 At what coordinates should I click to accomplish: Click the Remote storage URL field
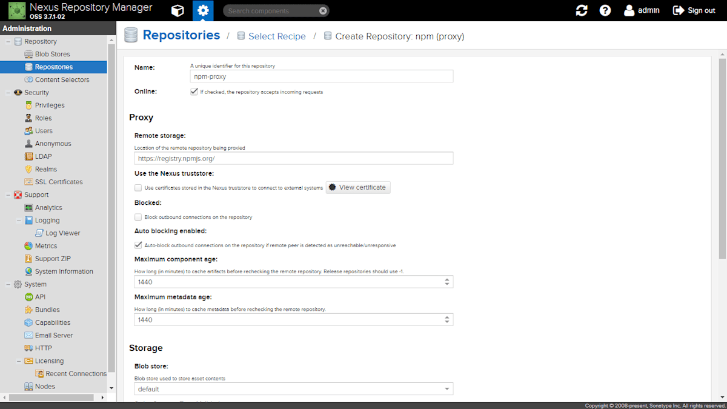click(x=294, y=158)
